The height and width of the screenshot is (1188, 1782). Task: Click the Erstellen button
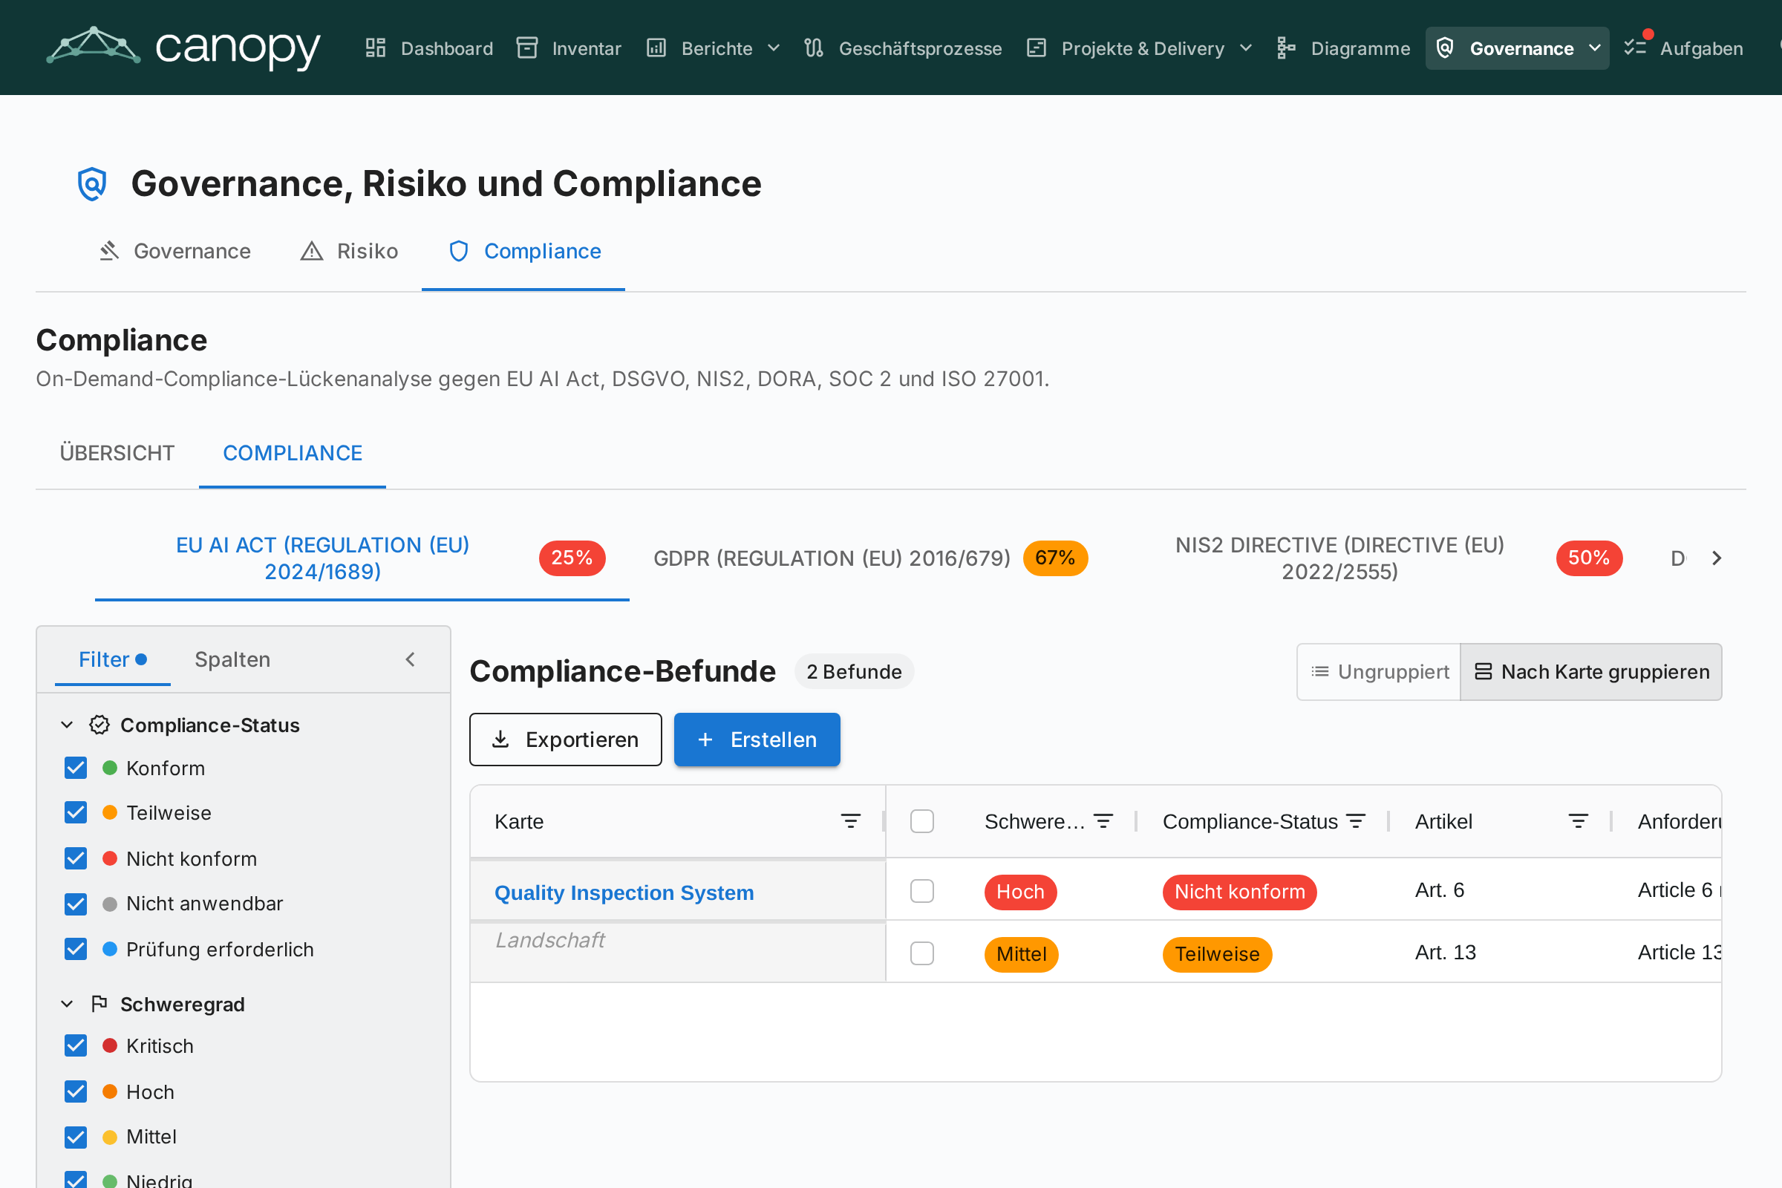[757, 740]
